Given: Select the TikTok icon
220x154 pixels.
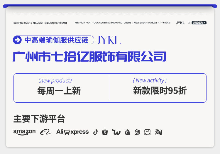Looking at the screenshot, I should click(96, 132).
